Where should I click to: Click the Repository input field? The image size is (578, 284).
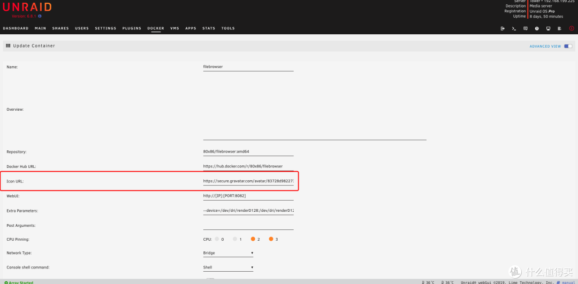pos(248,152)
